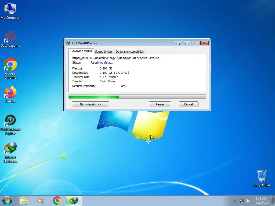Select the Download status tab
The image size is (275, 206).
tap(81, 51)
